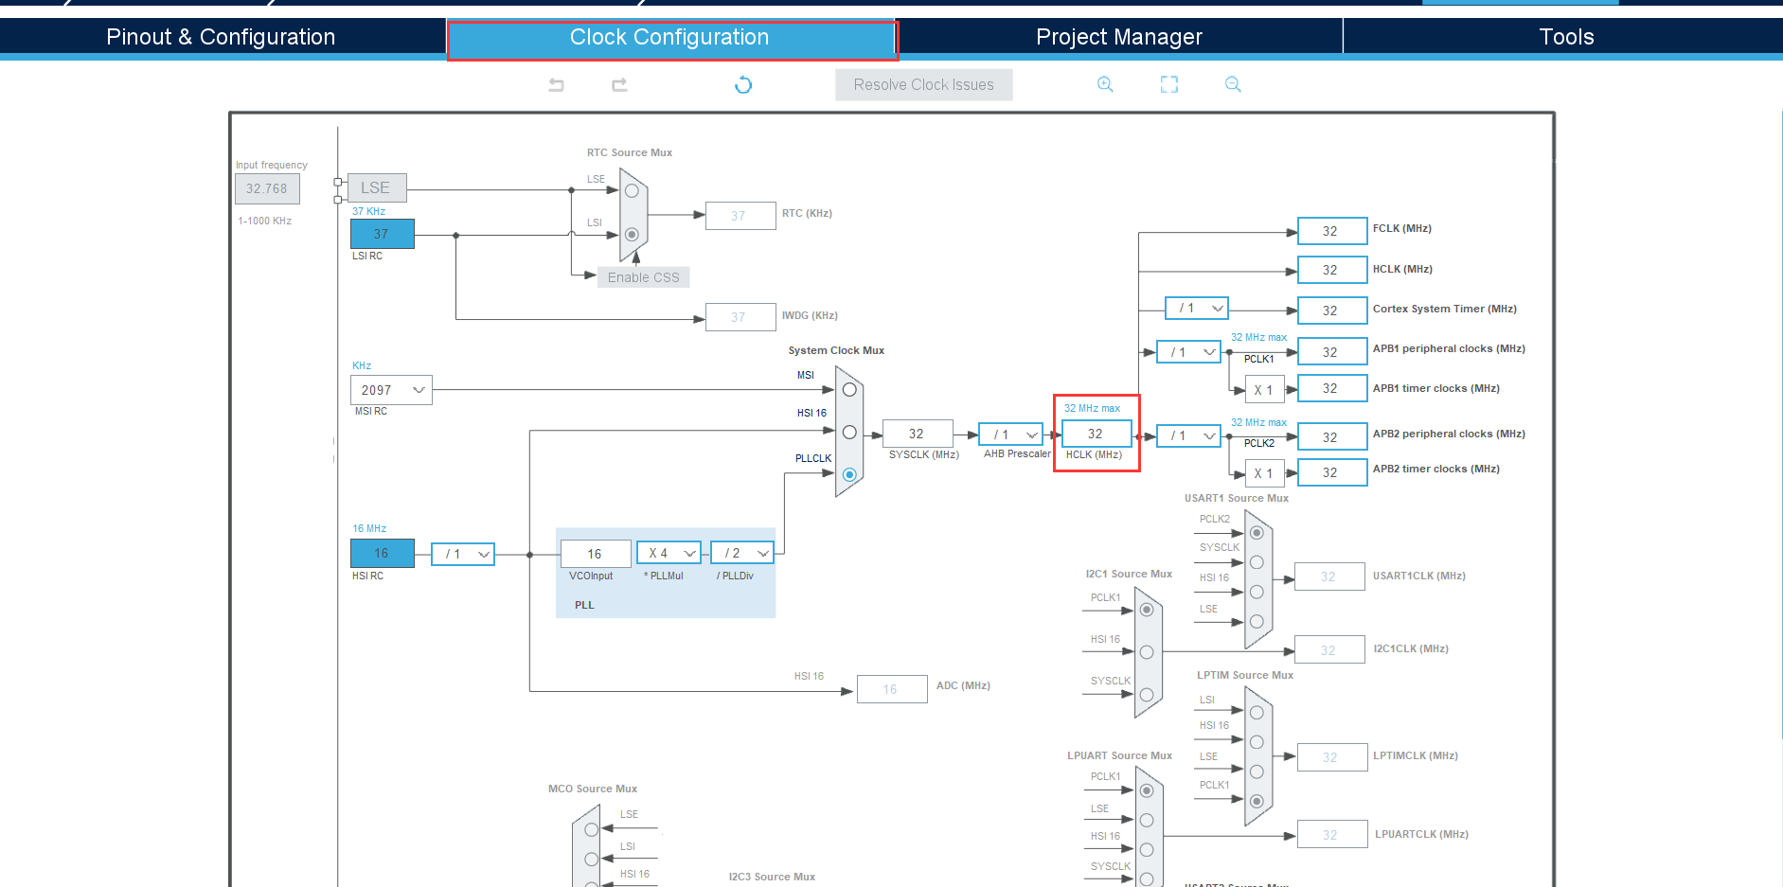Select LSE in the LPUART Source Mux
Viewport: 1783px width, 887px height.
pos(1147,820)
